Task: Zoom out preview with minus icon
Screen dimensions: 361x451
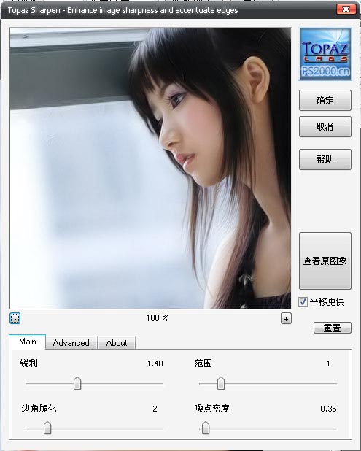Action: pos(15,318)
